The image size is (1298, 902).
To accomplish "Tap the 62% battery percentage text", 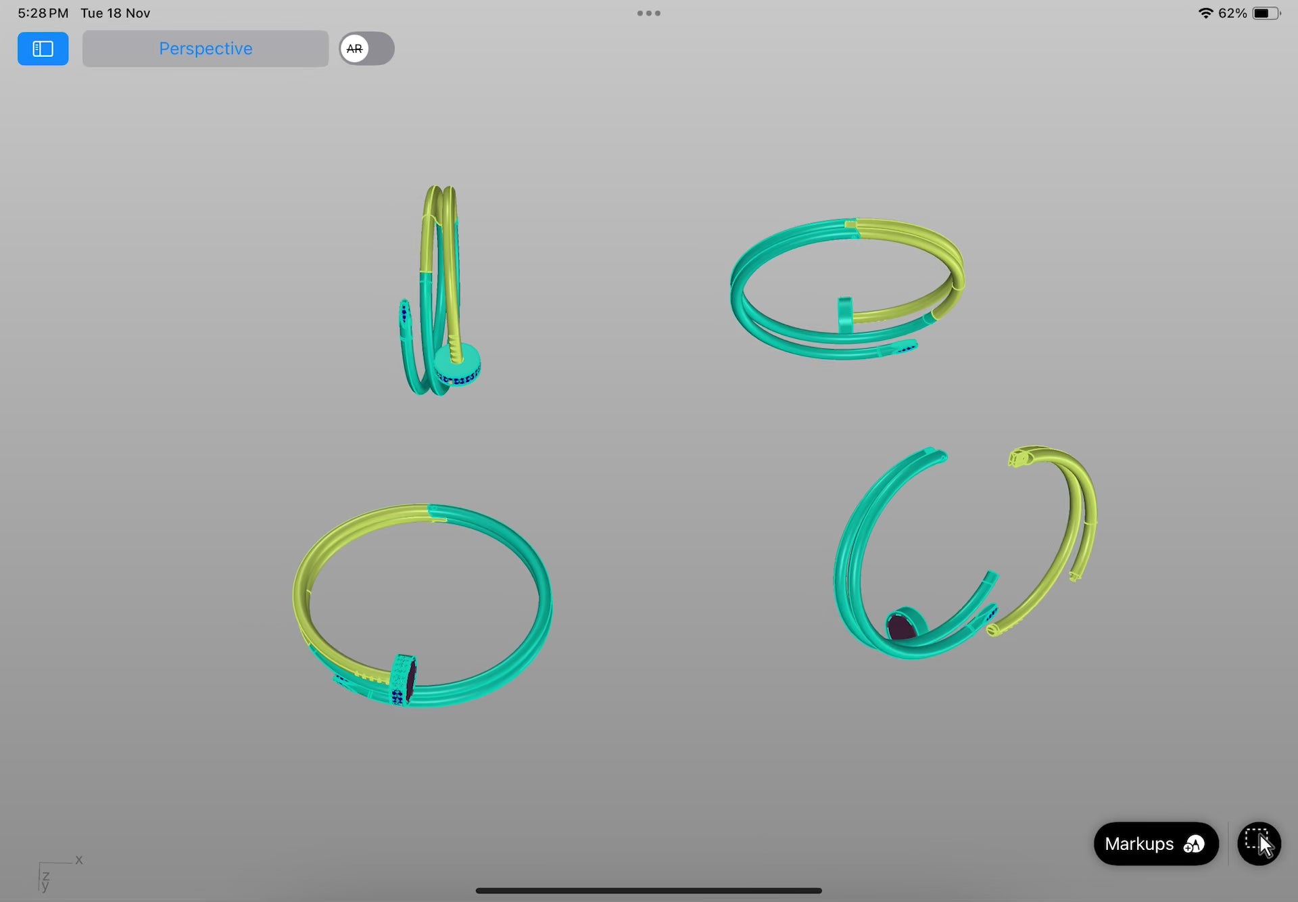I will (1232, 13).
